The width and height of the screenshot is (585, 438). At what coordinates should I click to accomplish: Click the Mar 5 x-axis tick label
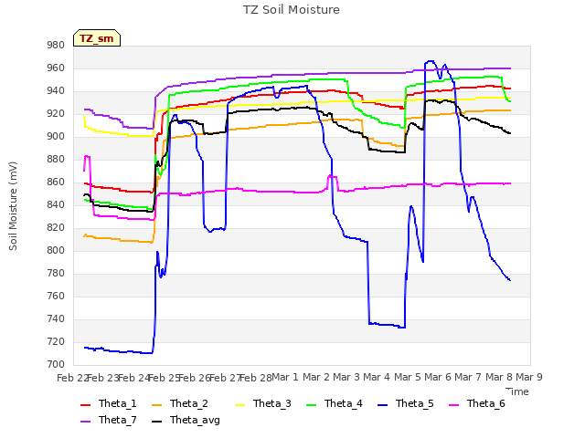pos(408,378)
